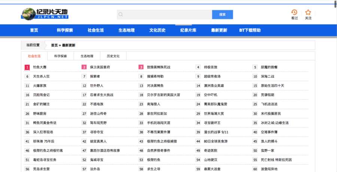Open item 6 天生杀人狂
337x172 pixels.
(41, 76)
